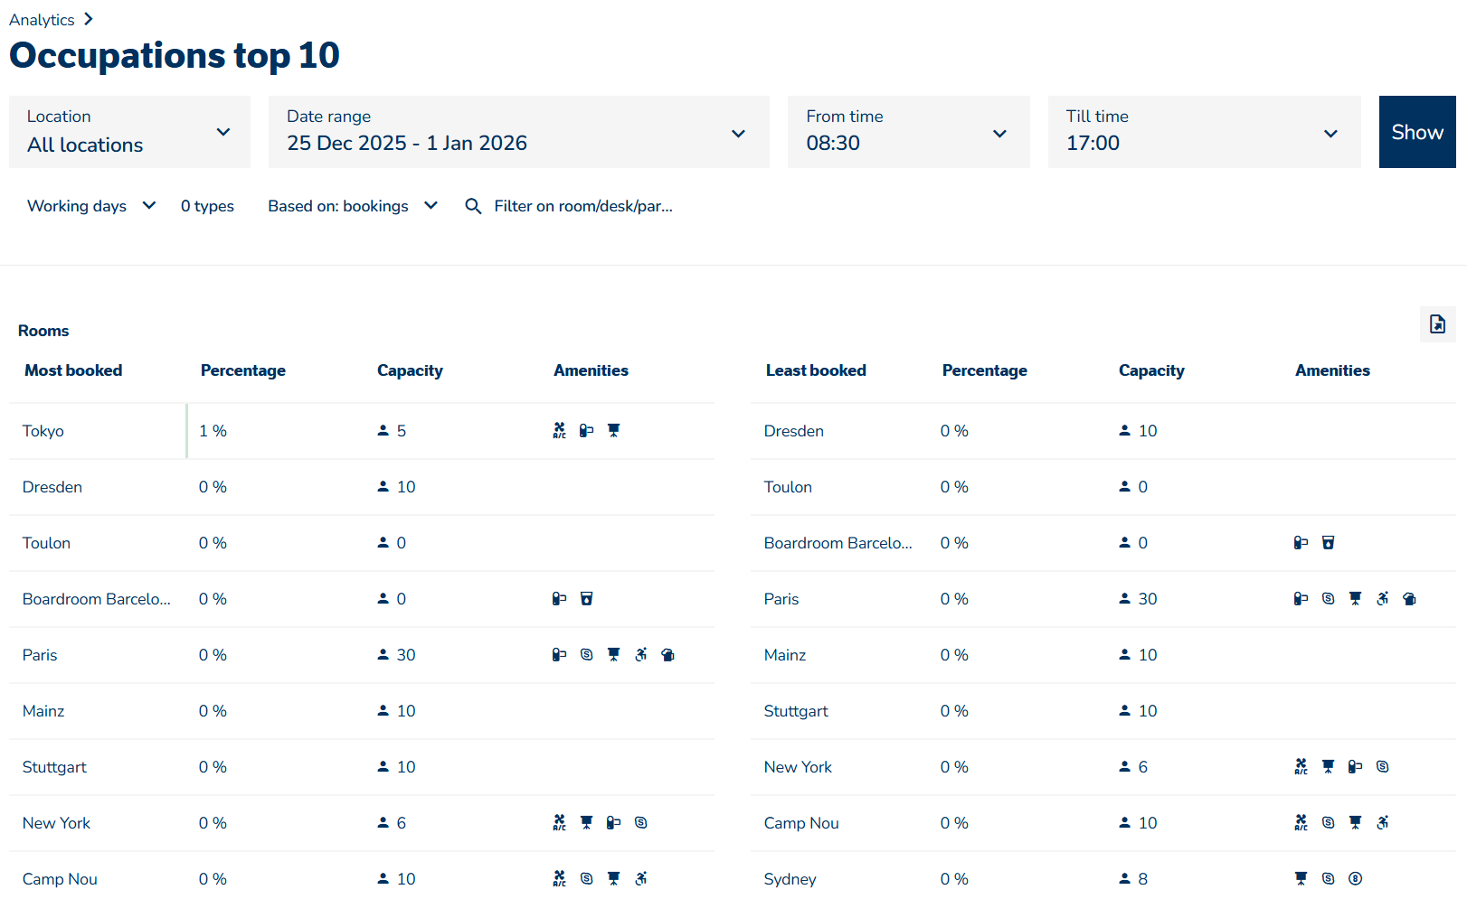Click Paris wheelchair icon in Most booked list
Image resolution: width=1467 pixels, height=899 pixels.
pos(640,655)
